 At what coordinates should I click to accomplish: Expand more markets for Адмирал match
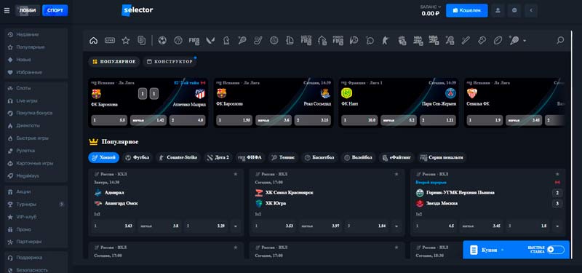pos(235,226)
